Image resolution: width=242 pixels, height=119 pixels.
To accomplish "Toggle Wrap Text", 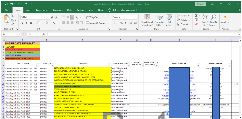I will tap(92, 17).
